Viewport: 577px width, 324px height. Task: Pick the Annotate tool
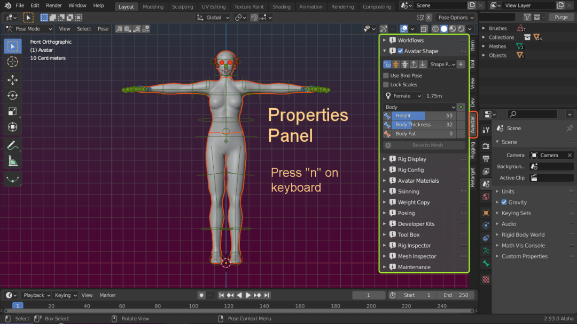click(12, 145)
